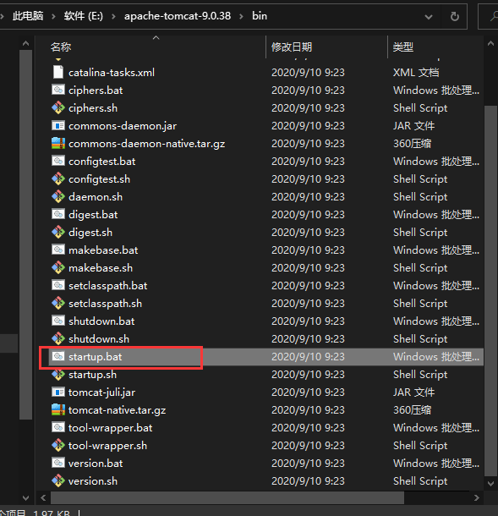
Task: Click the search magnifier icon
Action: pyautogui.click(x=493, y=16)
